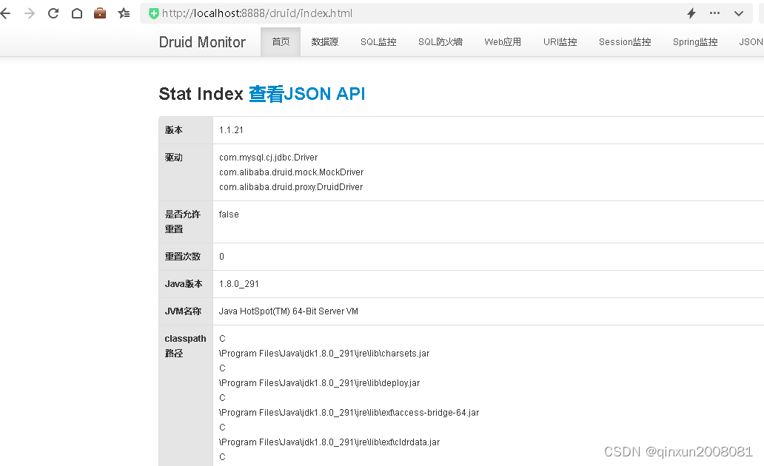Open the Session监控 tab
Image resolution: width=764 pixels, height=466 pixels.
coord(625,42)
